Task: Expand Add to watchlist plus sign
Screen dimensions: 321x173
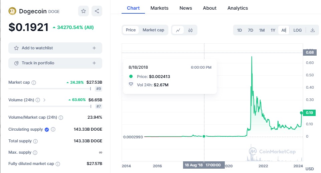Action: [x=94, y=48]
